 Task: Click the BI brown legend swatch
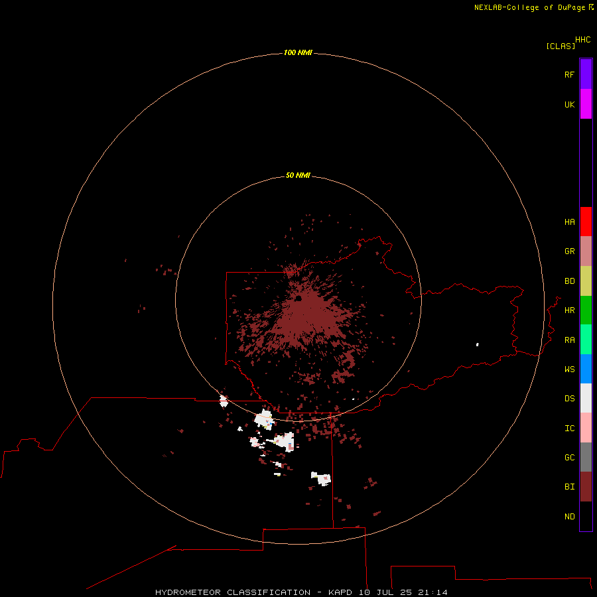tap(586, 487)
